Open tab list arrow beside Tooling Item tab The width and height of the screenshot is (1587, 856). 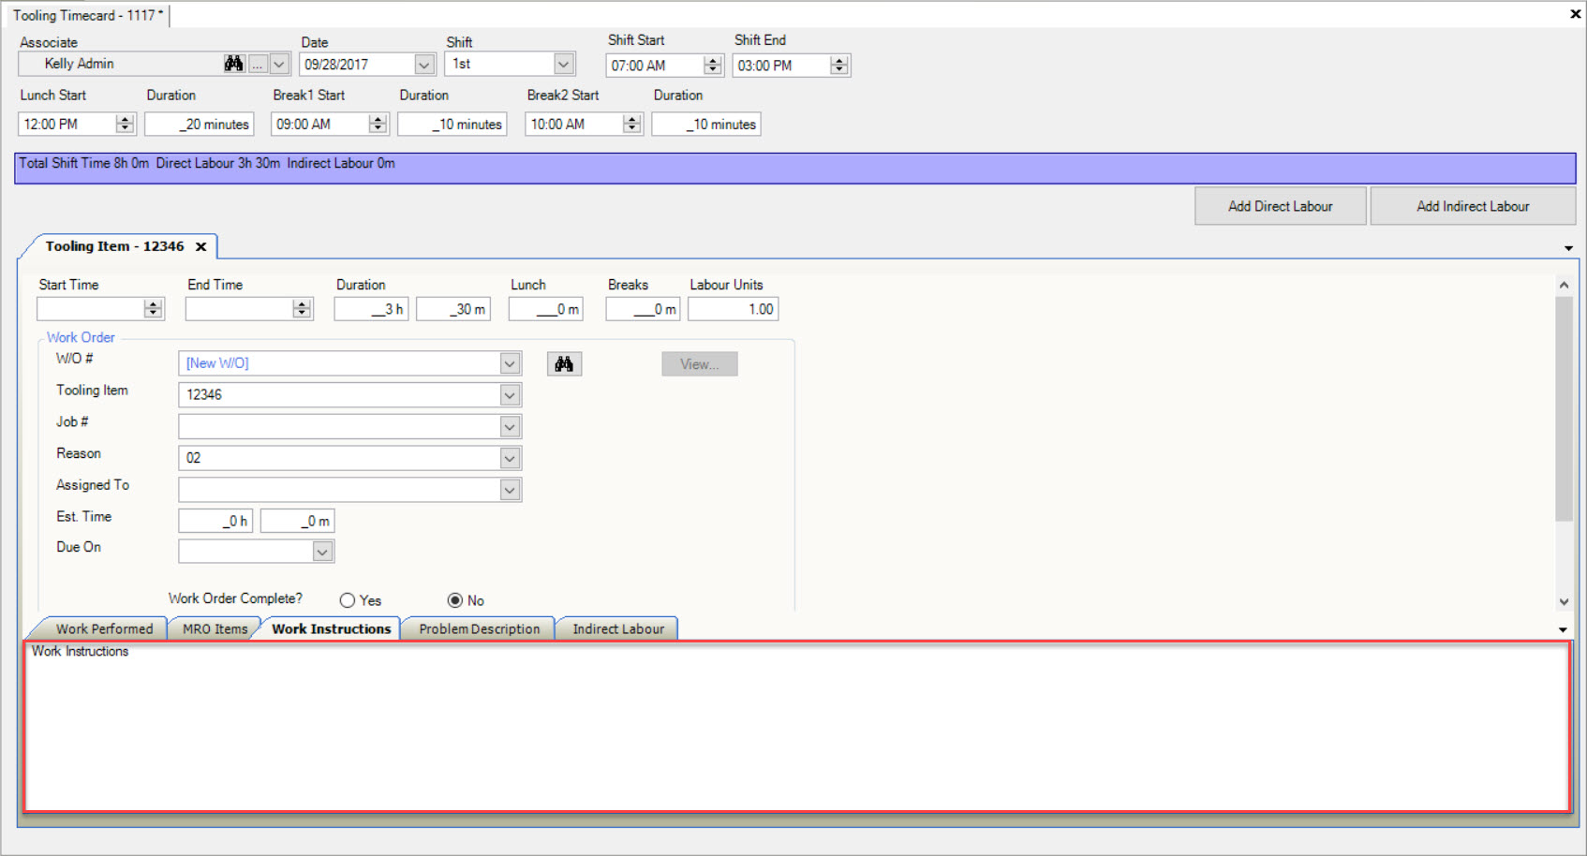1568,248
